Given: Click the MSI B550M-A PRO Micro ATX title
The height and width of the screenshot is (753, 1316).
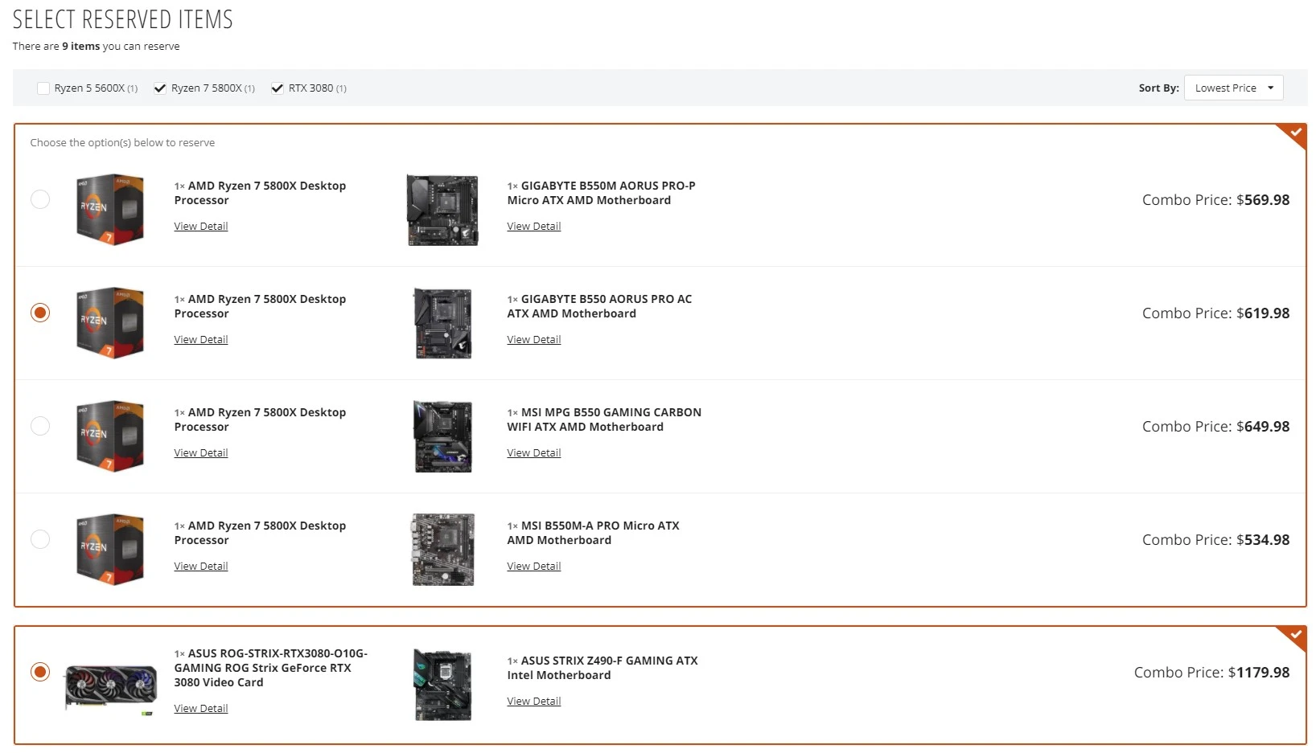Looking at the screenshot, I should [x=593, y=533].
